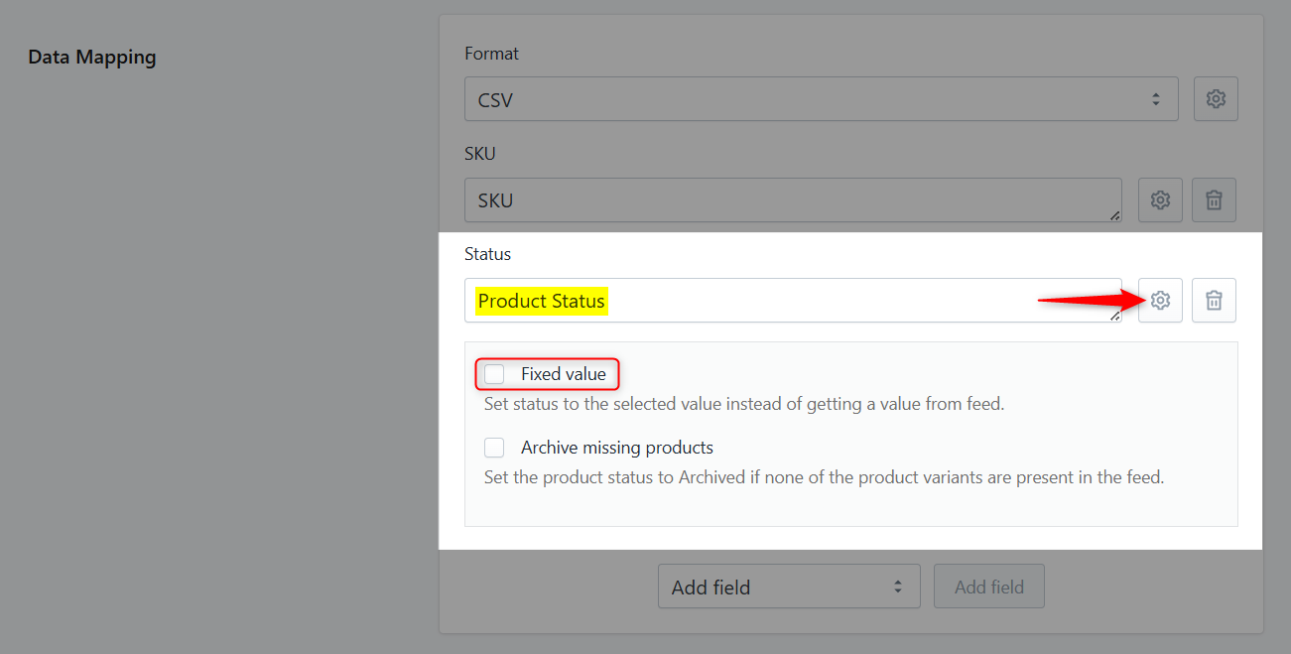Open Format settings via the gear icon
The width and height of the screenshot is (1291, 654).
[1216, 98]
